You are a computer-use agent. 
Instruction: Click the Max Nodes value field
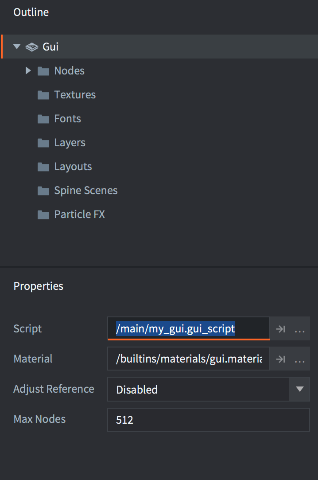[x=208, y=420]
